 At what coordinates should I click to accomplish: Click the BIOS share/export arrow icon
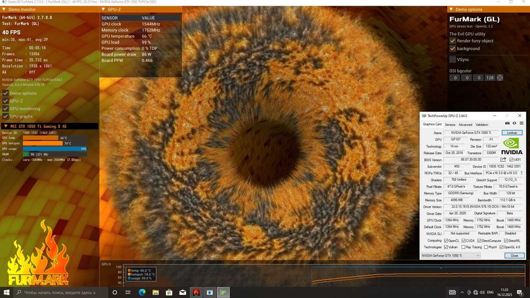(503, 159)
